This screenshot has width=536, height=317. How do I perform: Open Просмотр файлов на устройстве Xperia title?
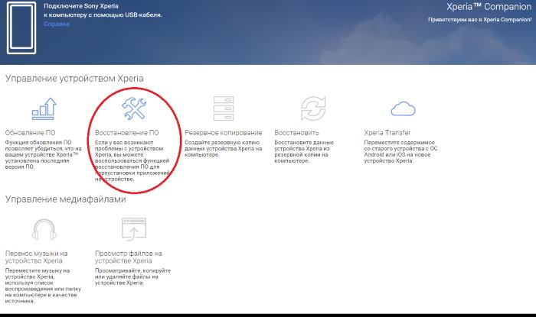pos(128,257)
